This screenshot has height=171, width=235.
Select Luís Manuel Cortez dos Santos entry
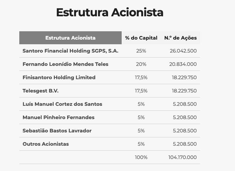[x=62, y=104]
